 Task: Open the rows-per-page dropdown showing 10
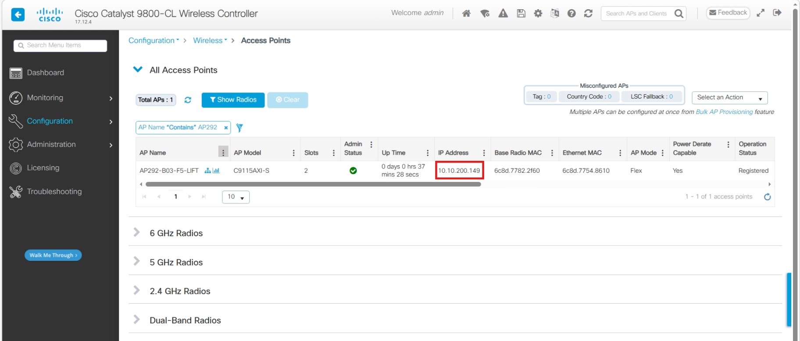[x=236, y=197]
